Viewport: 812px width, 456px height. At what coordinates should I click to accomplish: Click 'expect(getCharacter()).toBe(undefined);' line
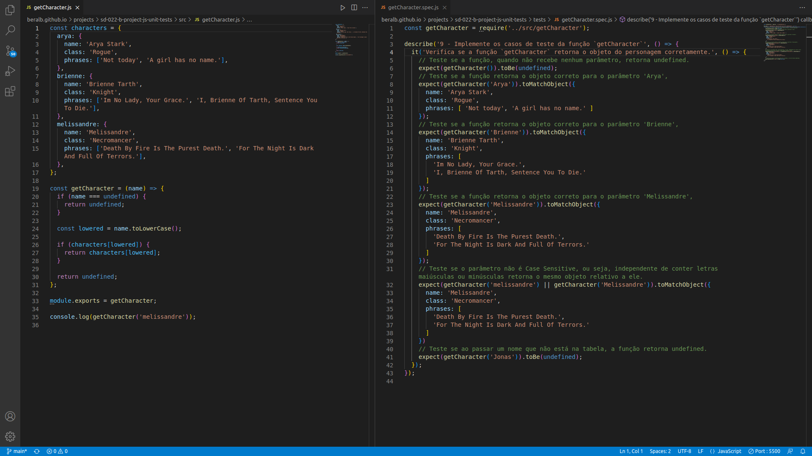tap(488, 68)
